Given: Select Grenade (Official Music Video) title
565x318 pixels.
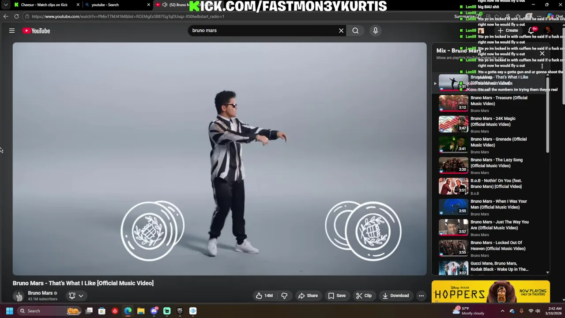Looking at the screenshot, I should pos(498,142).
